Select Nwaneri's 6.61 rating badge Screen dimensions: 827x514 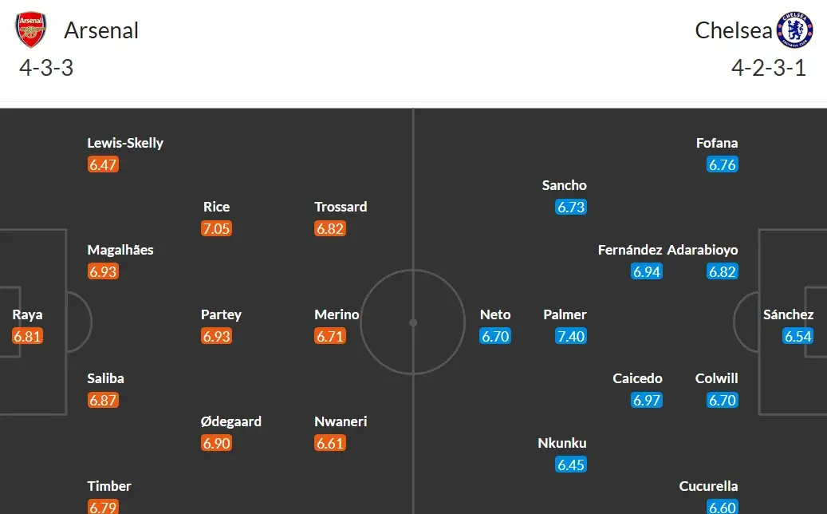coord(330,443)
